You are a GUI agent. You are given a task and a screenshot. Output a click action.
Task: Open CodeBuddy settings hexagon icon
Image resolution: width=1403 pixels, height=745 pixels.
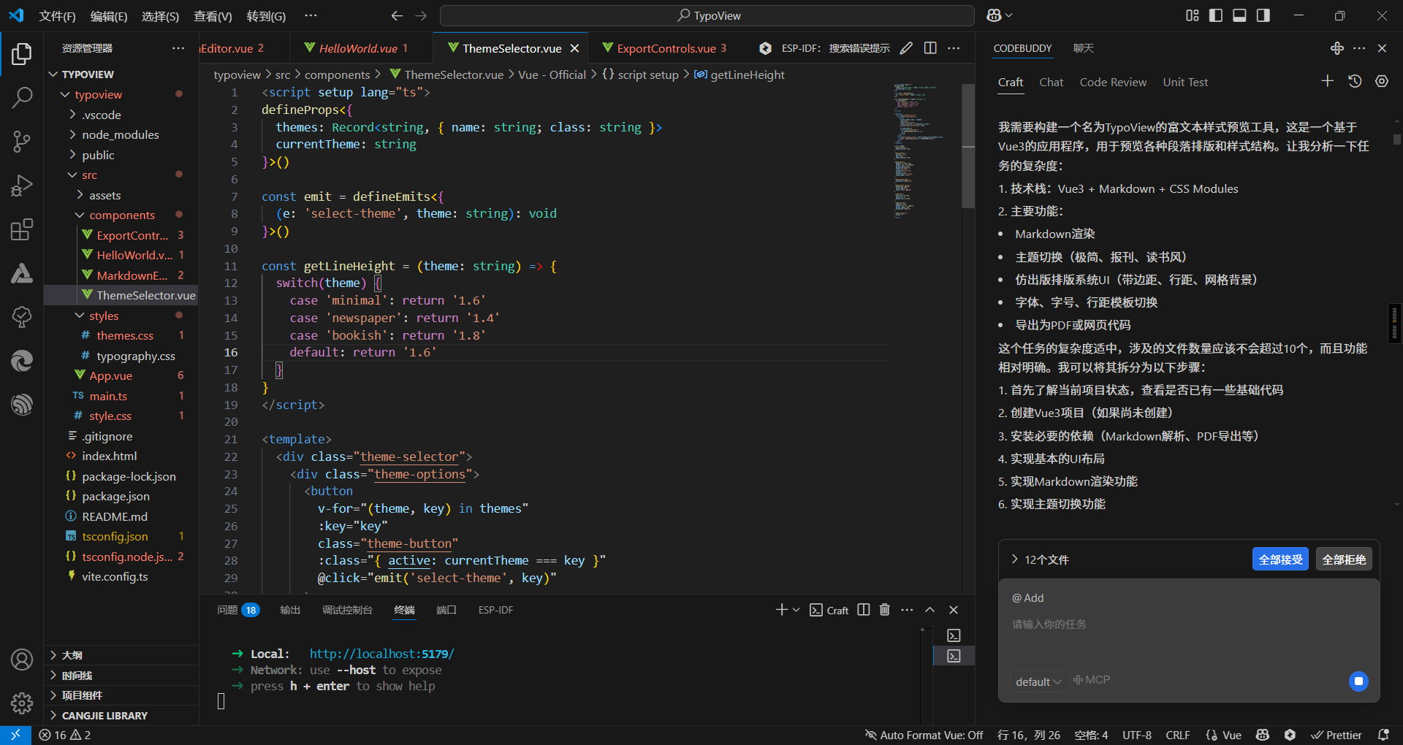click(1382, 81)
